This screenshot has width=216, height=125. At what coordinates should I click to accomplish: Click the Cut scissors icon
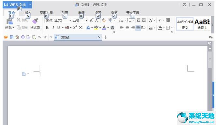pyautogui.click(x=19, y=20)
